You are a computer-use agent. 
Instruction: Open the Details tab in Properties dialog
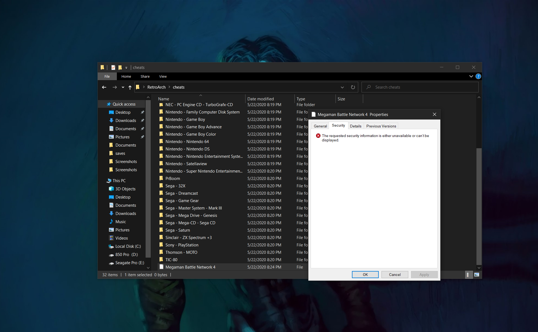355,126
